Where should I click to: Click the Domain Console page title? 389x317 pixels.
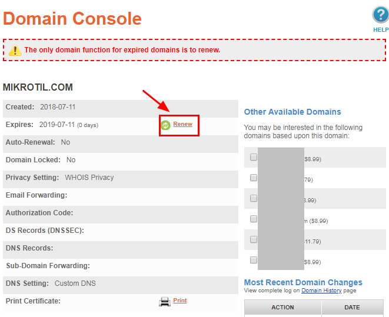click(x=72, y=19)
